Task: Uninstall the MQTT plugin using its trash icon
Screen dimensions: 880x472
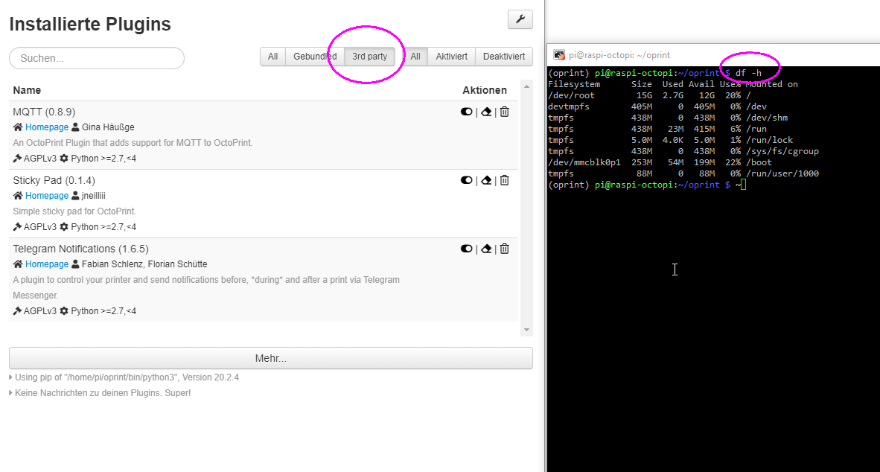Action: click(504, 111)
